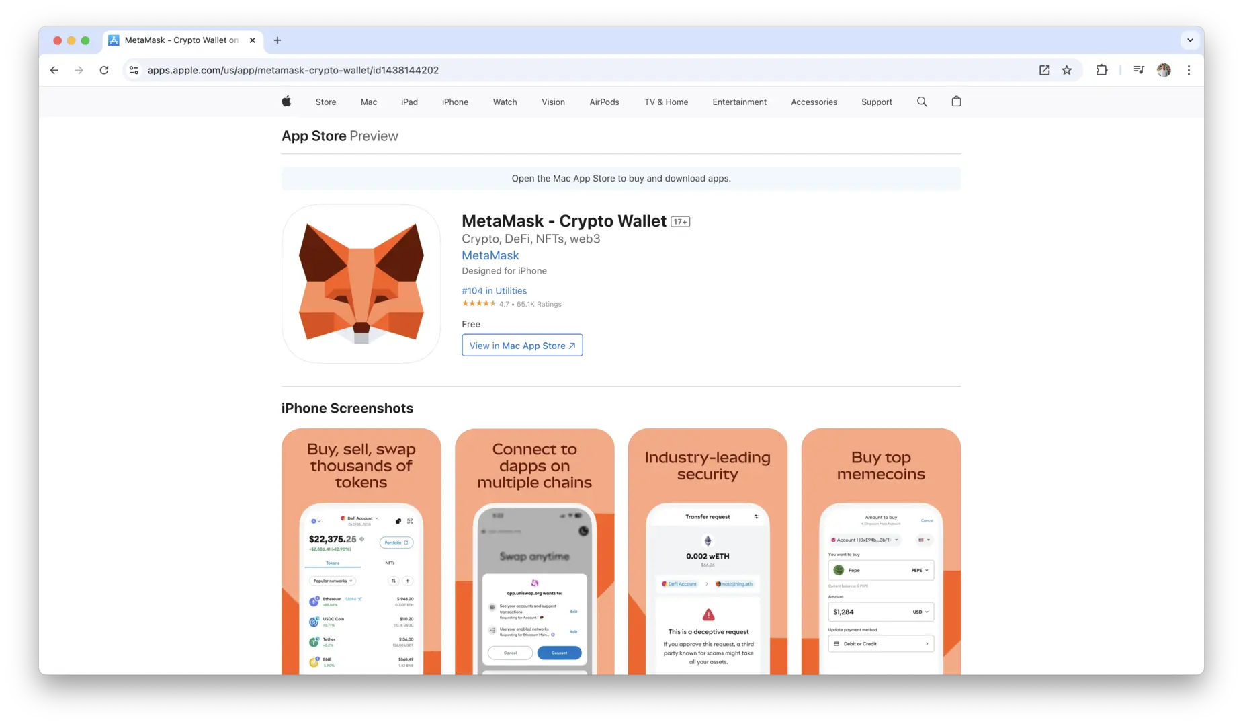Open the search magnifier icon

tap(922, 102)
